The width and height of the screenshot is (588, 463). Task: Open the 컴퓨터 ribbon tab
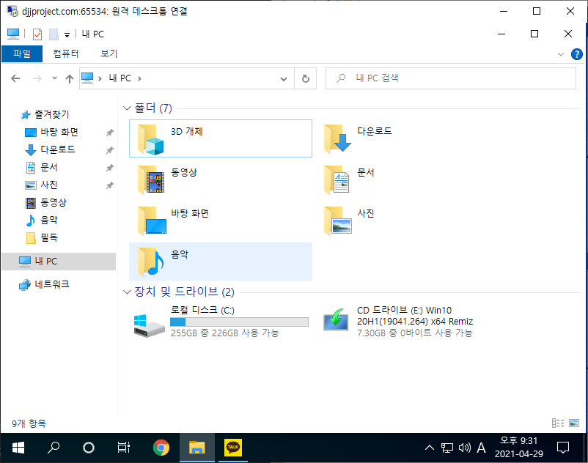click(66, 54)
